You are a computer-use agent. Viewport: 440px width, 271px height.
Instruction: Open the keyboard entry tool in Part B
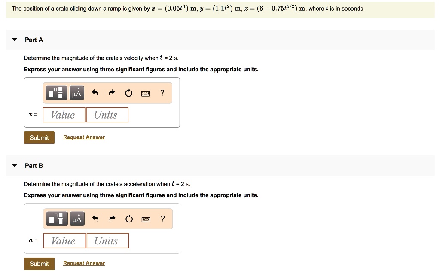click(x=146, y=219)
